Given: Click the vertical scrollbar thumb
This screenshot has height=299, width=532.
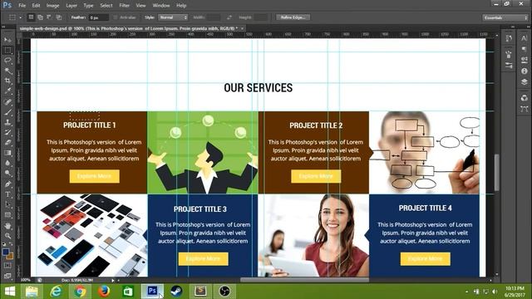Looking at the screenshot, I should pyautogui.click(x=497, y=172).
